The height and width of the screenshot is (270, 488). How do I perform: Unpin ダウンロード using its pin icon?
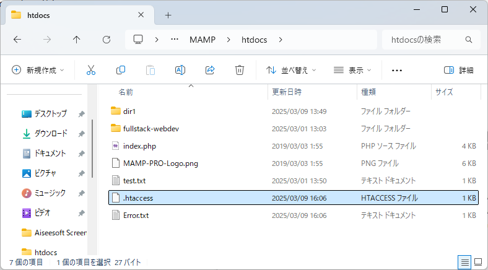(81, 134)
